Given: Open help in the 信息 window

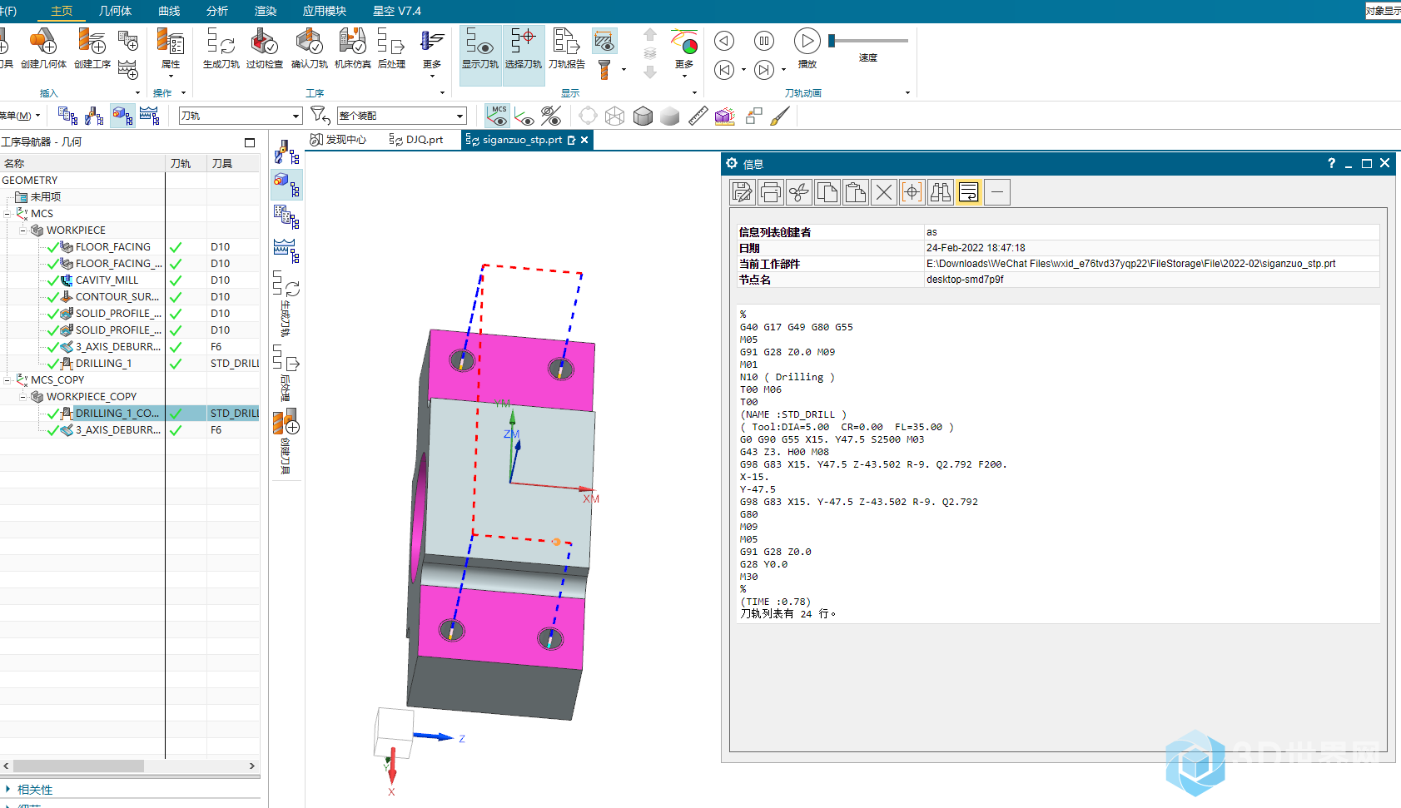Looking at the screenshot, I should 1331,163.
